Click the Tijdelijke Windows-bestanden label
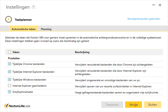 click(x=29, y=80)
